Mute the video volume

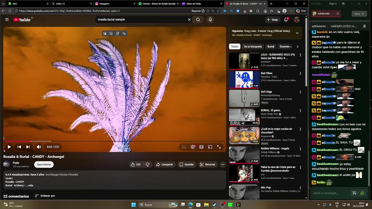coord(39,147)
